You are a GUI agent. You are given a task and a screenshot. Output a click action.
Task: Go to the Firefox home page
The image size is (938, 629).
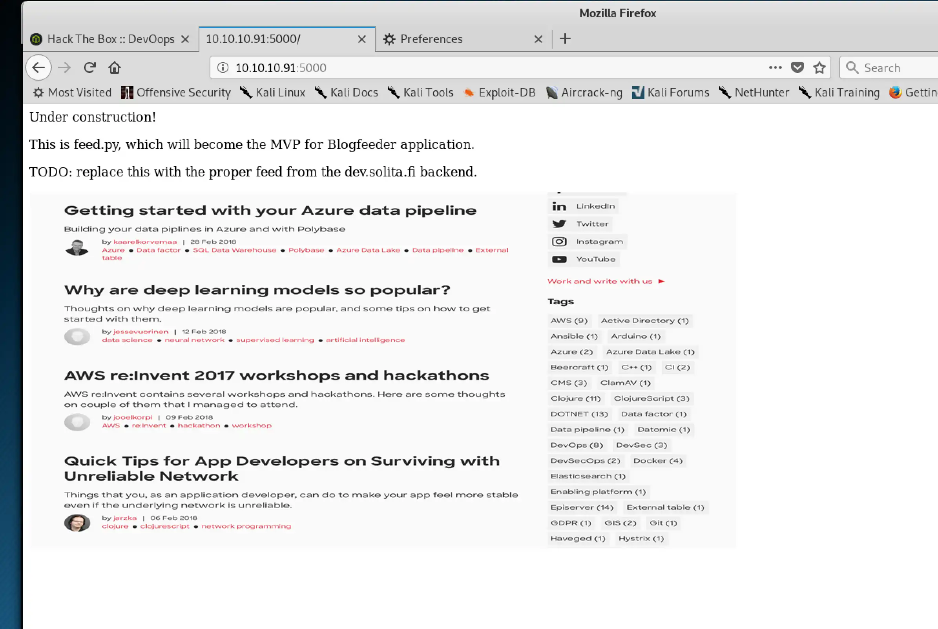114,67
